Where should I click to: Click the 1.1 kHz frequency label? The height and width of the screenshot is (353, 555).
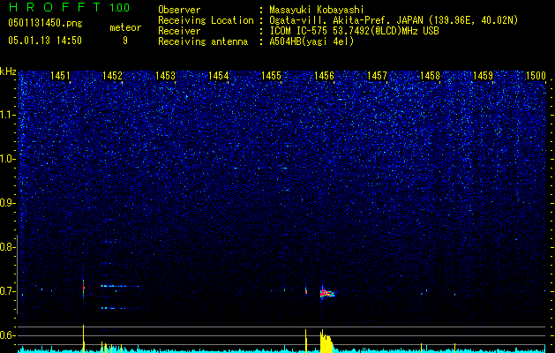click(x=7, y=115)
